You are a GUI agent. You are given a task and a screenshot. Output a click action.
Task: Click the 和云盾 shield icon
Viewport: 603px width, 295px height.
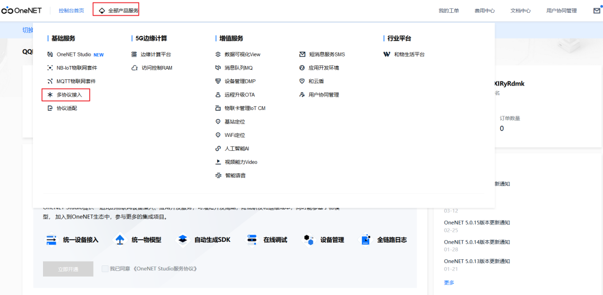coord(302,82)
